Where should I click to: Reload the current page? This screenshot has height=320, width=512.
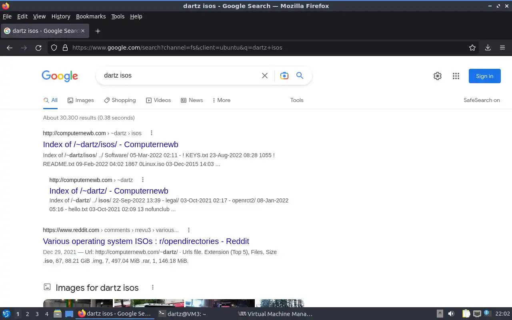pyautogui.click(x=38, y=48)
